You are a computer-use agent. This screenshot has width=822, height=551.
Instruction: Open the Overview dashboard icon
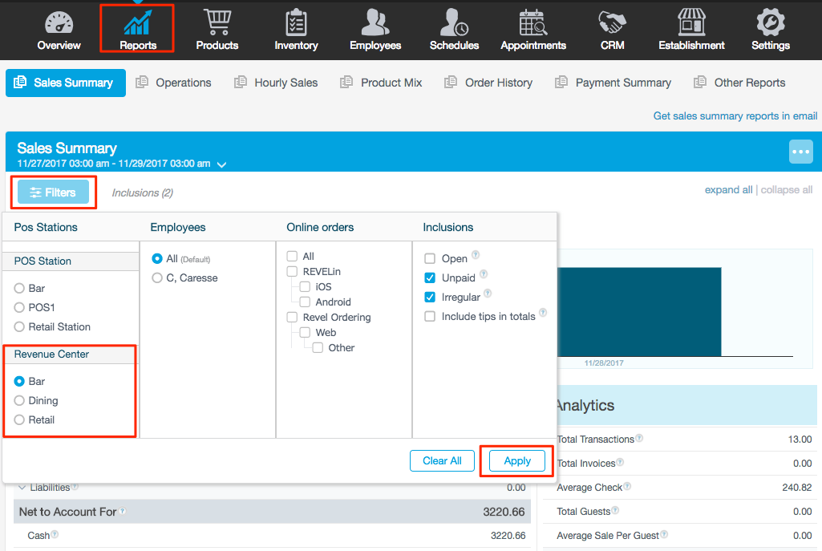pos(59,23)
